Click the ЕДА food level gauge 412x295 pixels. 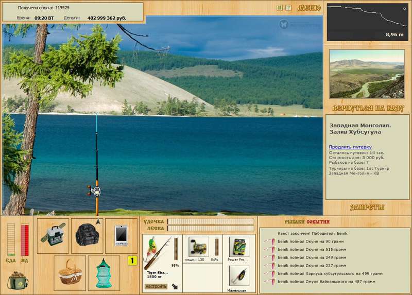point(11,239)
